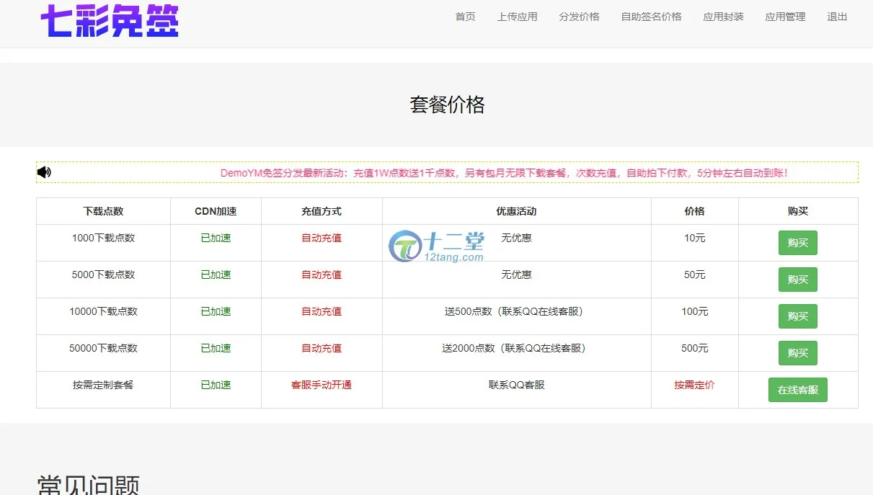Click the scrolling DemoYM promotion announcement text
This screenshot has height=495, width=873.
[x=503, y=173]
